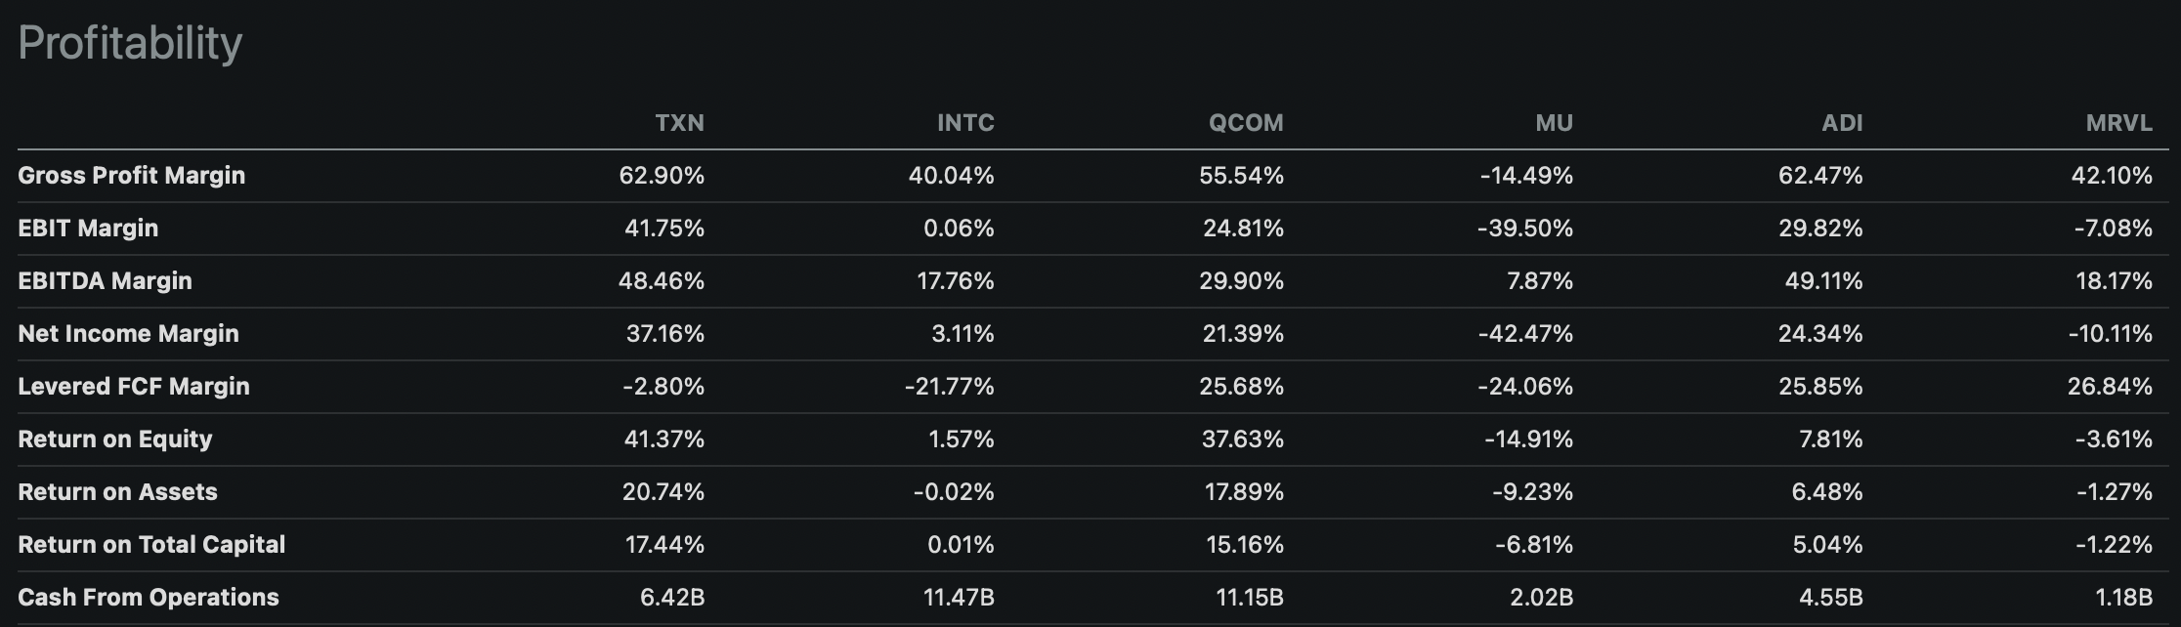The image size is (2181, 627).
Task: Select MU's -42.47% net income margin cell
Action: pos(1525,334)
